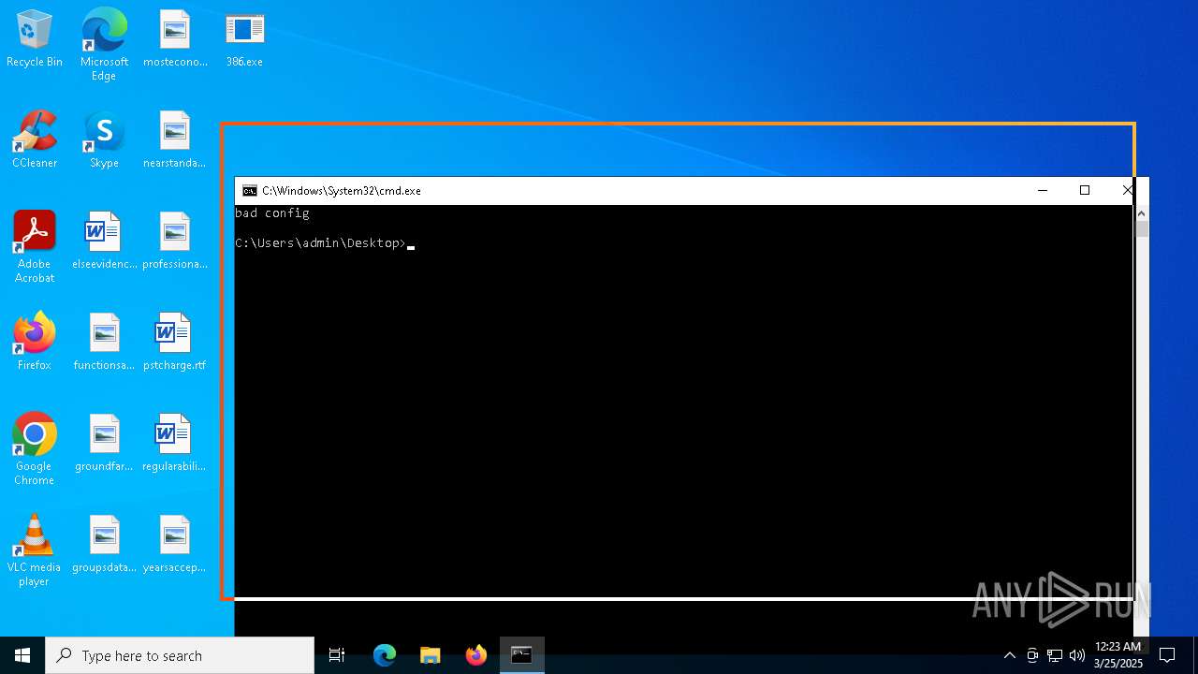Open Firefox desktop shortcut
The width and height of the screenshot is (1198, 674).
[x=35, y=343]
